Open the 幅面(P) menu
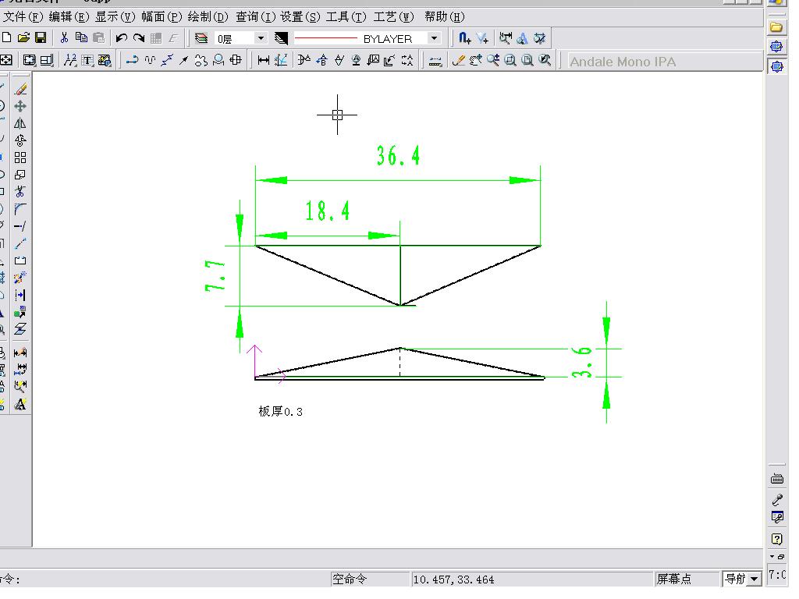This screenshot has width=799, height=599. (162, 17)
